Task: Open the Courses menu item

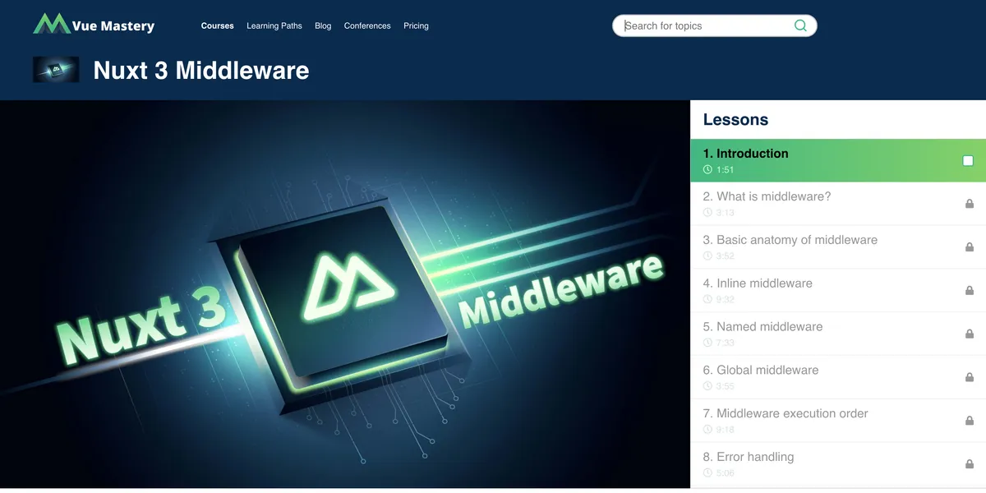Action: [x=217, y=25]
